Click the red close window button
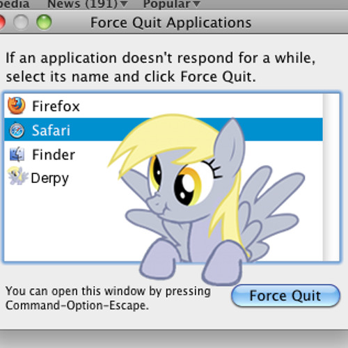 [x=1, y=22]
